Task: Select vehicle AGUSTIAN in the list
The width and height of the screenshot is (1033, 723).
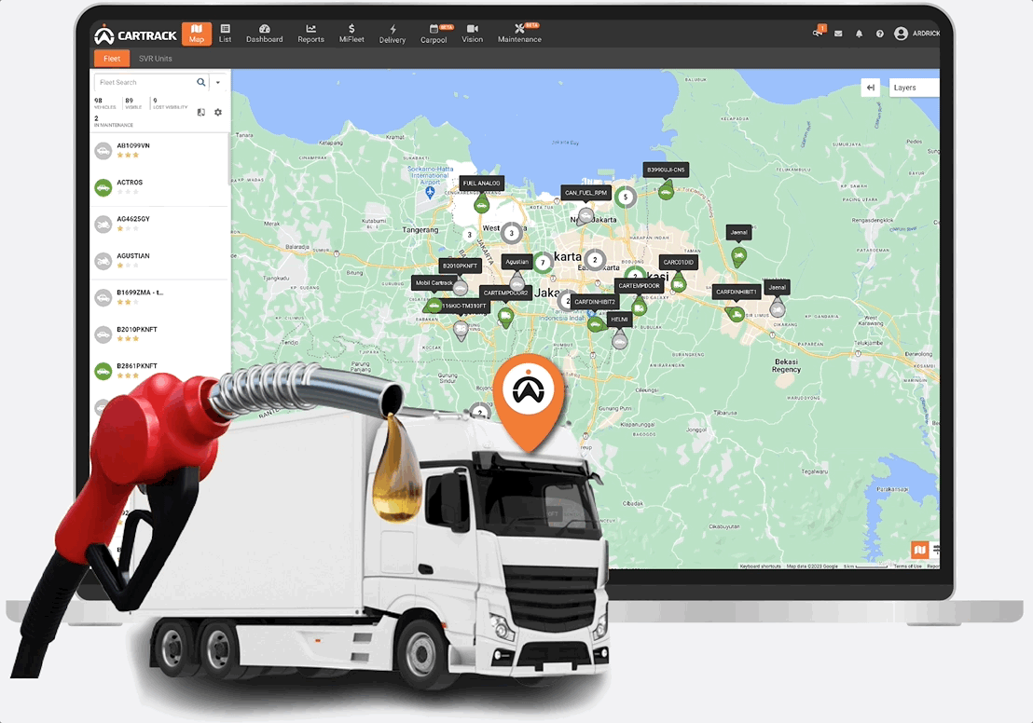Action: coord(160,262)
